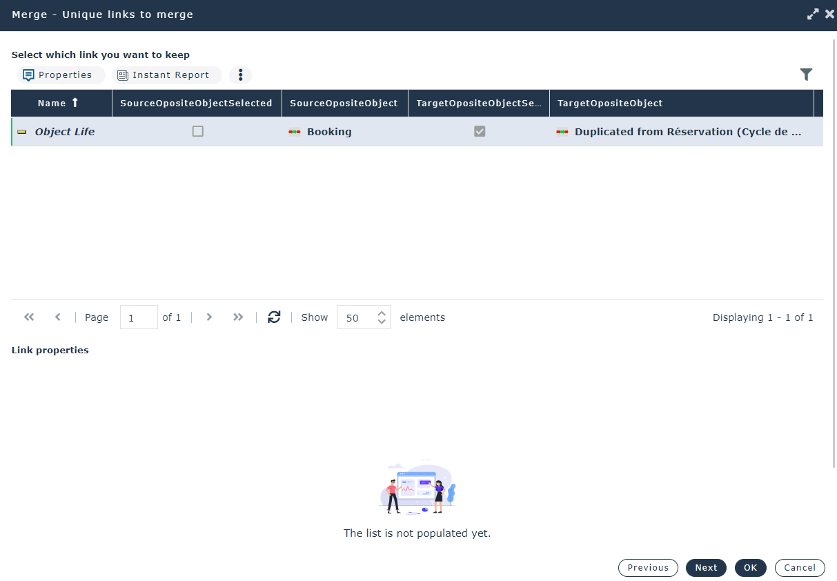Click the Previous button
The image size is (837, 581).
[648, 568]
